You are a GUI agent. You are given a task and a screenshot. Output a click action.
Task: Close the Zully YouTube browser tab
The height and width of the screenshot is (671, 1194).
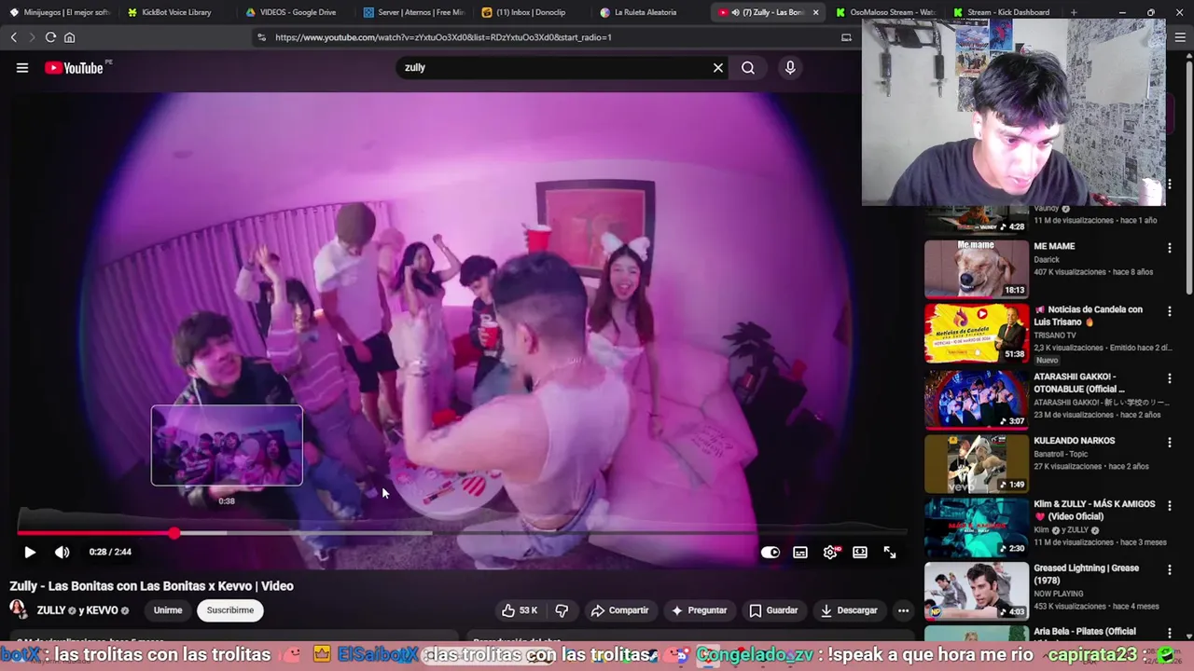point(816,12)
